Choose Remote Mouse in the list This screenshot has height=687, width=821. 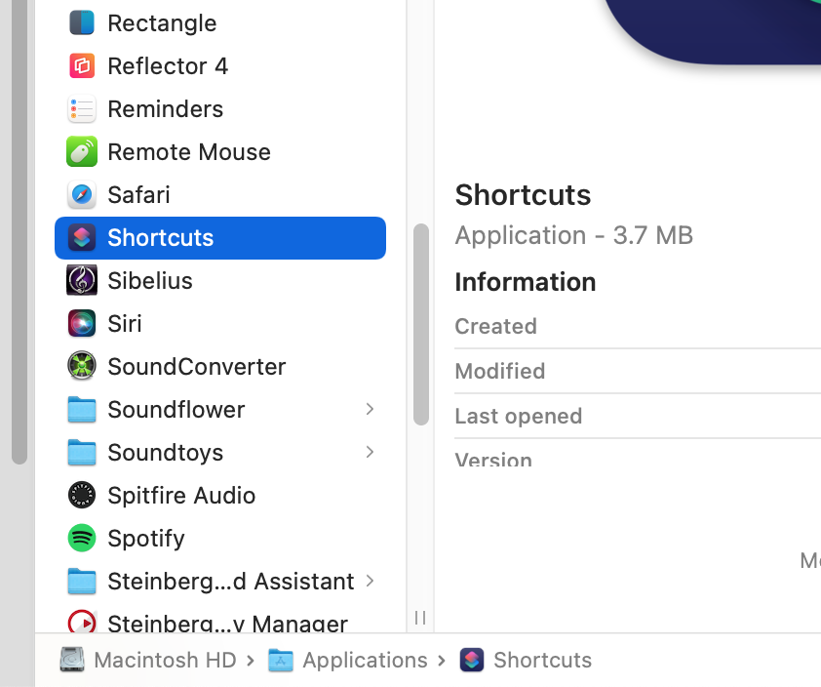coord(189,152)
